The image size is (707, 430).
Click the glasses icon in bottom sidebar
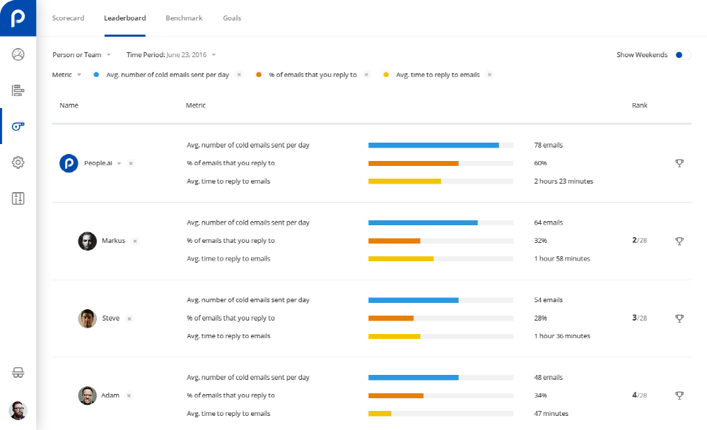(x=18, y=373)
